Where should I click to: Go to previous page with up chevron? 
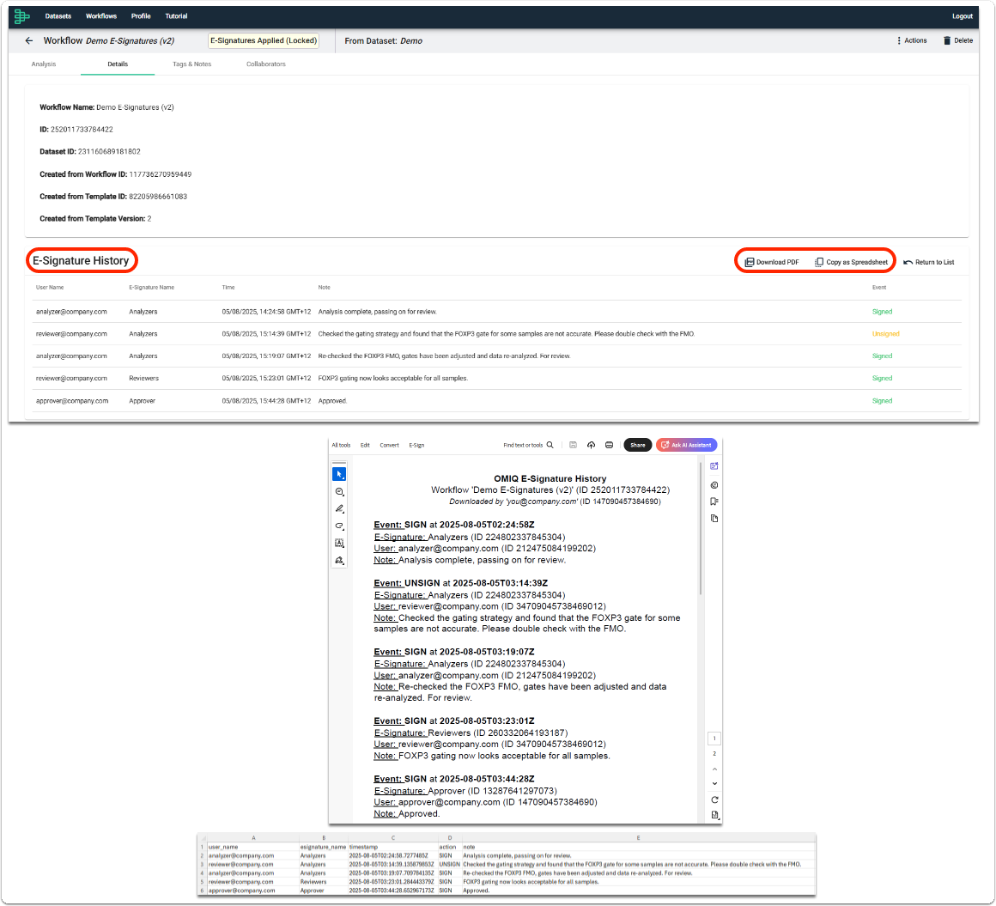coord(714,769)
